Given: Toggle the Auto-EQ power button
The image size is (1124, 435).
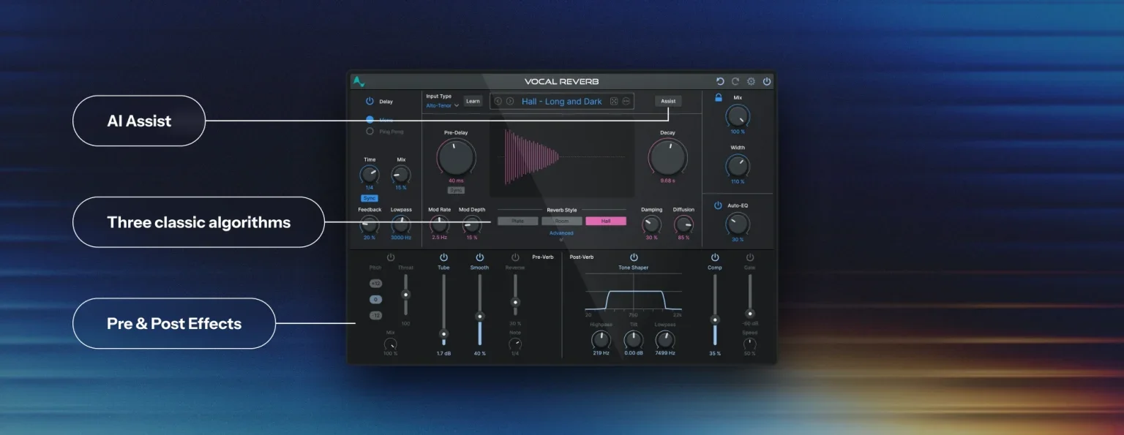Looking at the screenshot, I should click(x=718, y=205).
